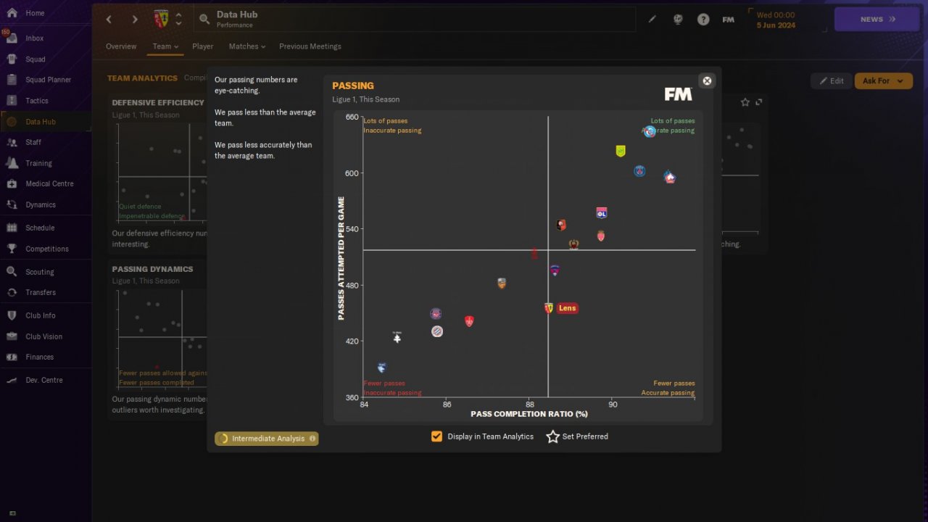Open the Scouting section in the sidebar
The height and width of the screenshot is (522, 928).
(x=39, y=272)
